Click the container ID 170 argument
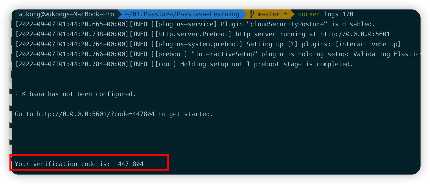This screenshot has width=430, height=184. click(348, 14)
